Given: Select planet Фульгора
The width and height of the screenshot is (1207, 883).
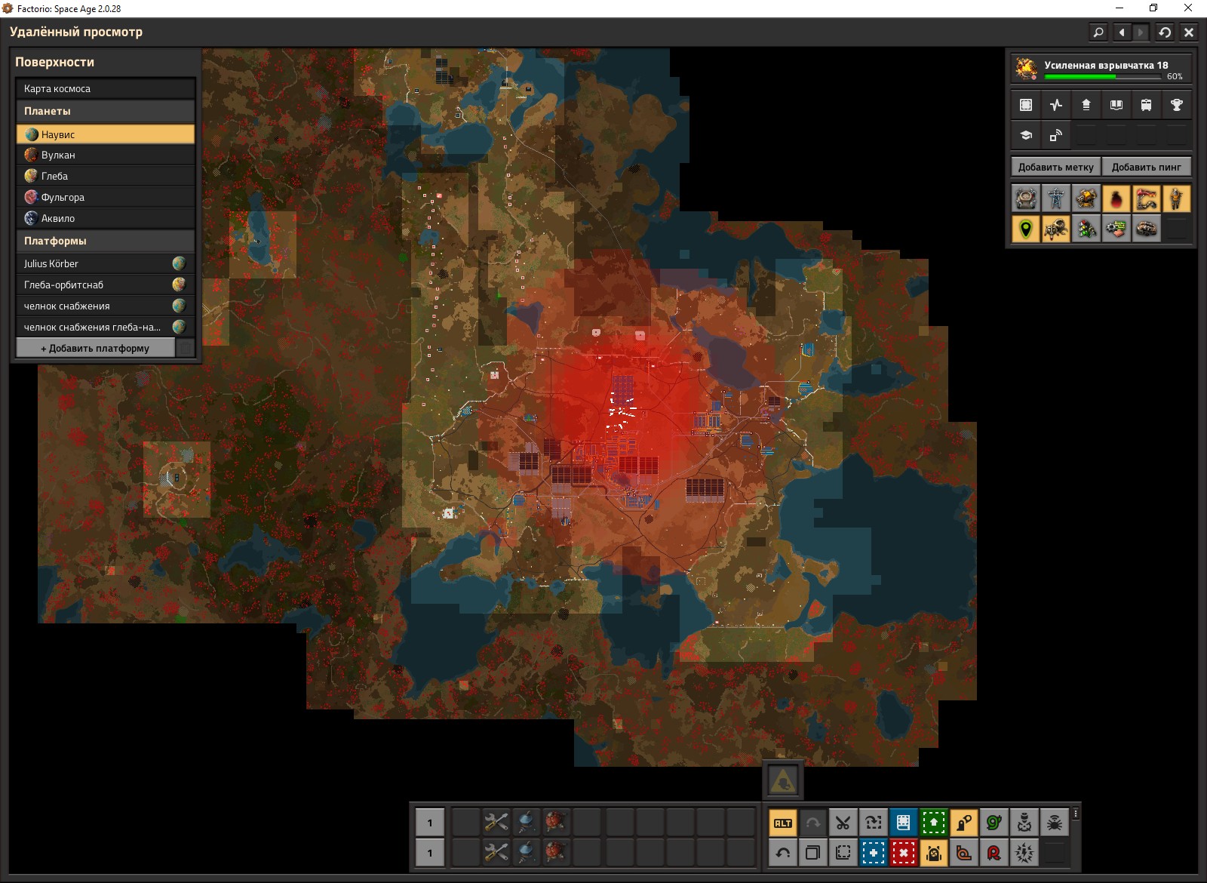Looking at the screenshot, I should tap(106, 197).
